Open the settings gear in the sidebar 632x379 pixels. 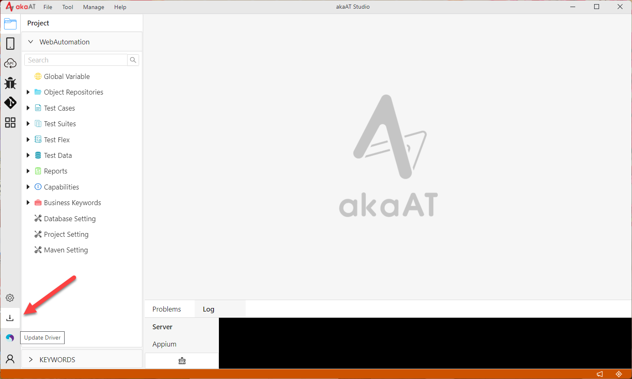pyautogui.click(x=10, y=298)
